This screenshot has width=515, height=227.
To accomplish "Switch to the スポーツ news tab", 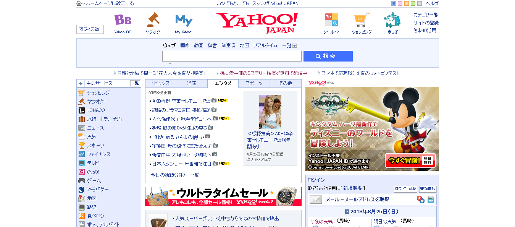I will (x=254, y=83).
